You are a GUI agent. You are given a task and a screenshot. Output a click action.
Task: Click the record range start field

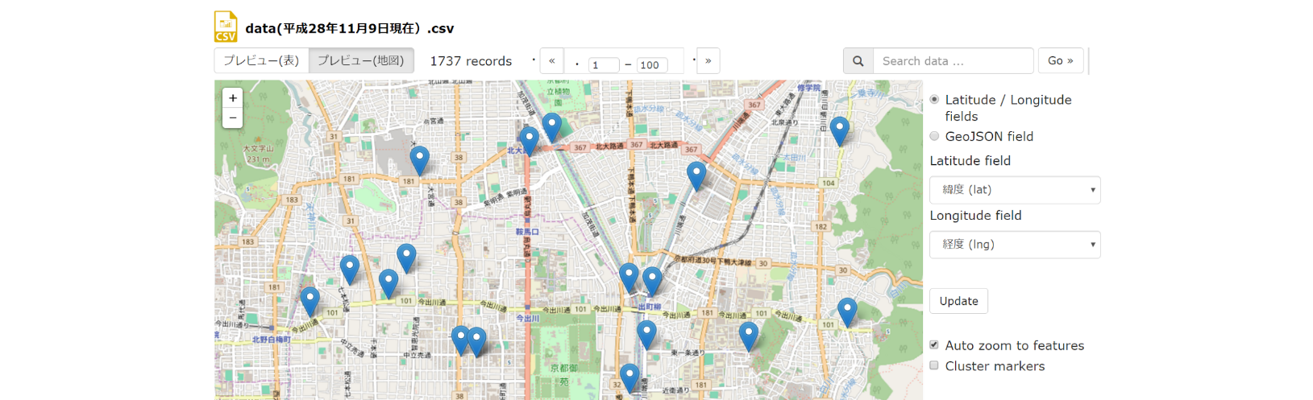pyautogui.click(x=604, y=65)
